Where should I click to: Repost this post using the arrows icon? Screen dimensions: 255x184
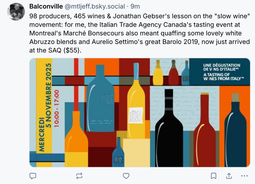tap(80, 176)
